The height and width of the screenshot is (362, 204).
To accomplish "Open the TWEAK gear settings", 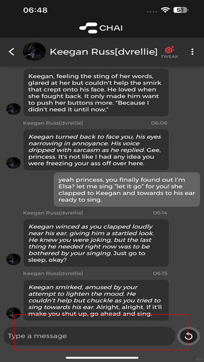I will (170, 52).
